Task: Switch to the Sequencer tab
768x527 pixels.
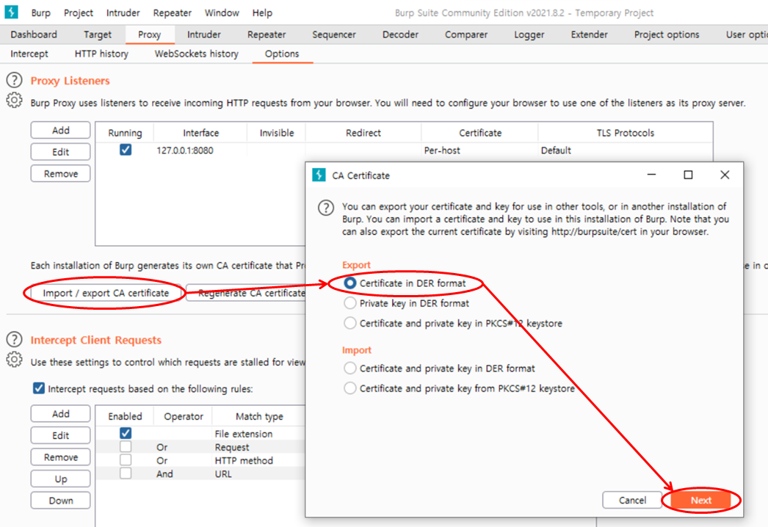Action: coord(334,34)
